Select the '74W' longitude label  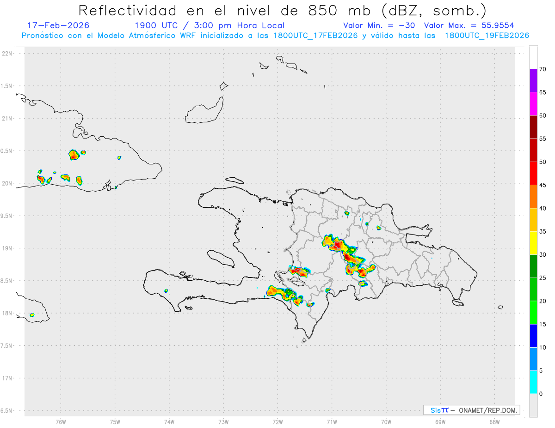click(x=169, y=422)
